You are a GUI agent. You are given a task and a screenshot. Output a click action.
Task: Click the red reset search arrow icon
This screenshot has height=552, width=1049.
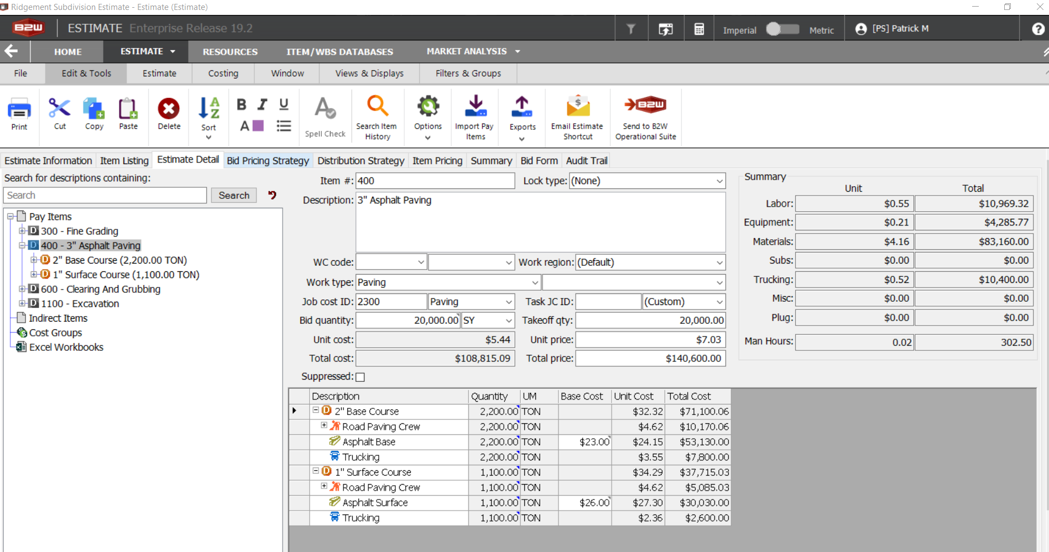[x=272, y=194]
